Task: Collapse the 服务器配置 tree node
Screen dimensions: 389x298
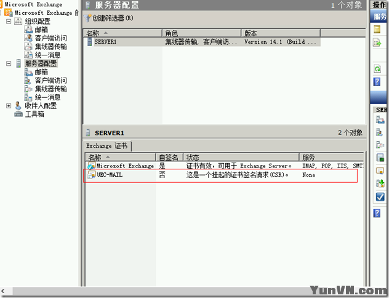Action: click(x=9, y=64)
